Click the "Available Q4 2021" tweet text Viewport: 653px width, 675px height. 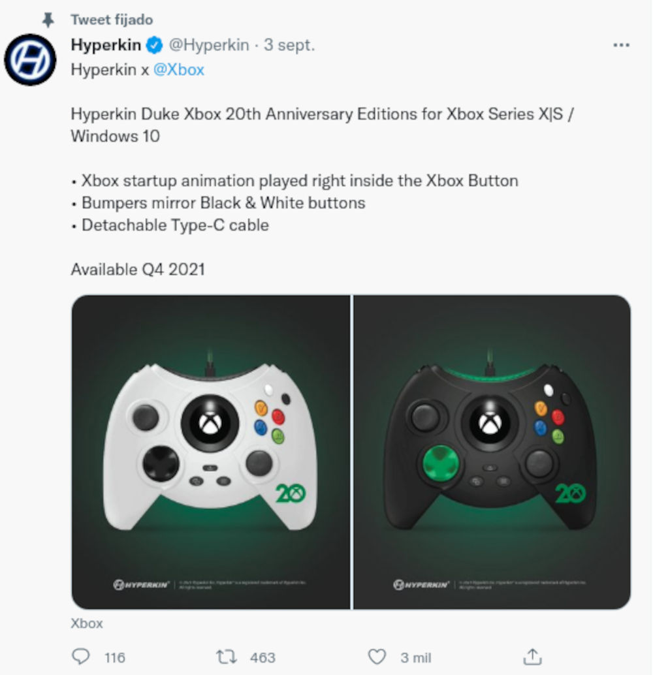click(138, 269)
